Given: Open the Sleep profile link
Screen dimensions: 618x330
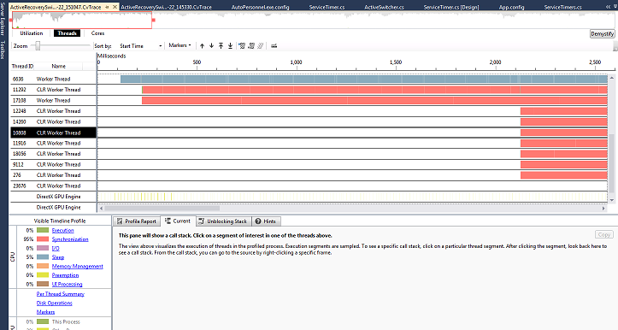Looking at the screenshot, I should click(58, 257).
